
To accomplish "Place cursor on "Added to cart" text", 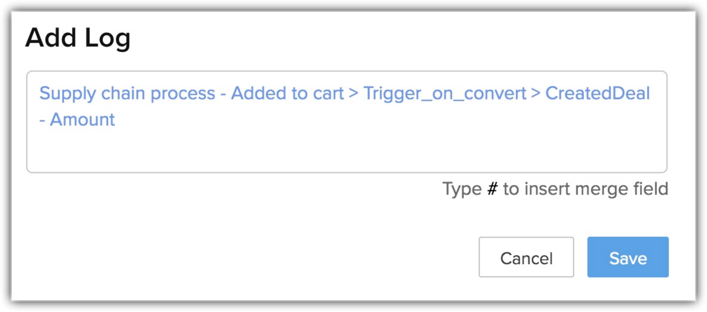I will coord(287,93).
